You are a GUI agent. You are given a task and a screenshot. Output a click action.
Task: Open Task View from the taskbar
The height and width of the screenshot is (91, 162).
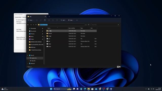click(x=74, y=89)
